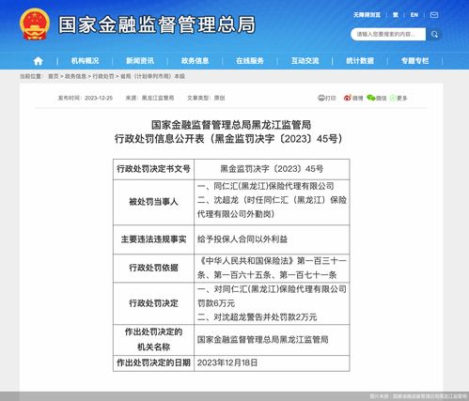Click the date 2023年12月18日
Screen dimensions: 469x401
[x=227, y=362]
